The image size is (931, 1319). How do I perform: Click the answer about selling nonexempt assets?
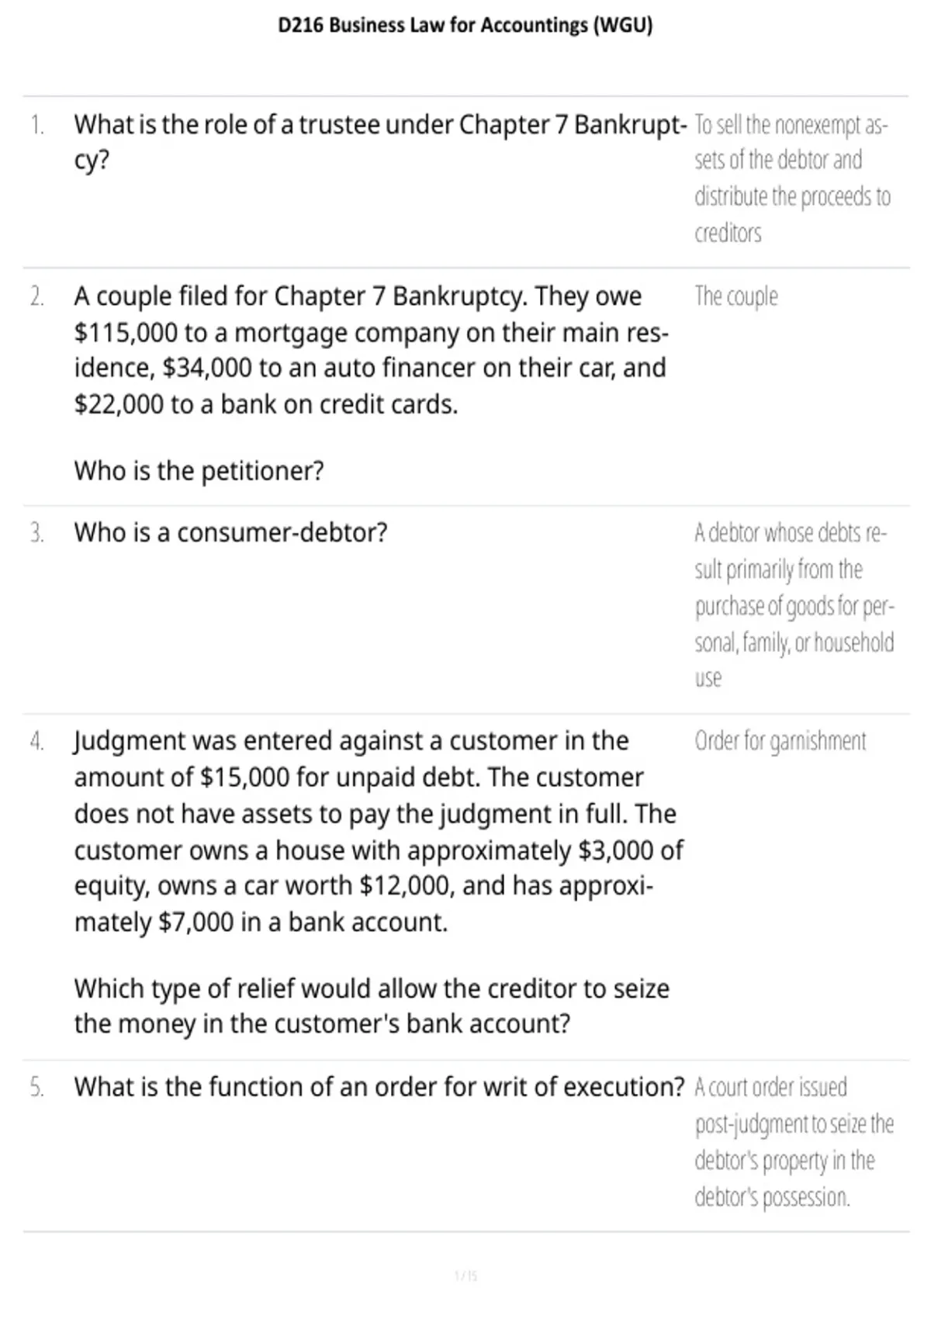click(792, 178)
